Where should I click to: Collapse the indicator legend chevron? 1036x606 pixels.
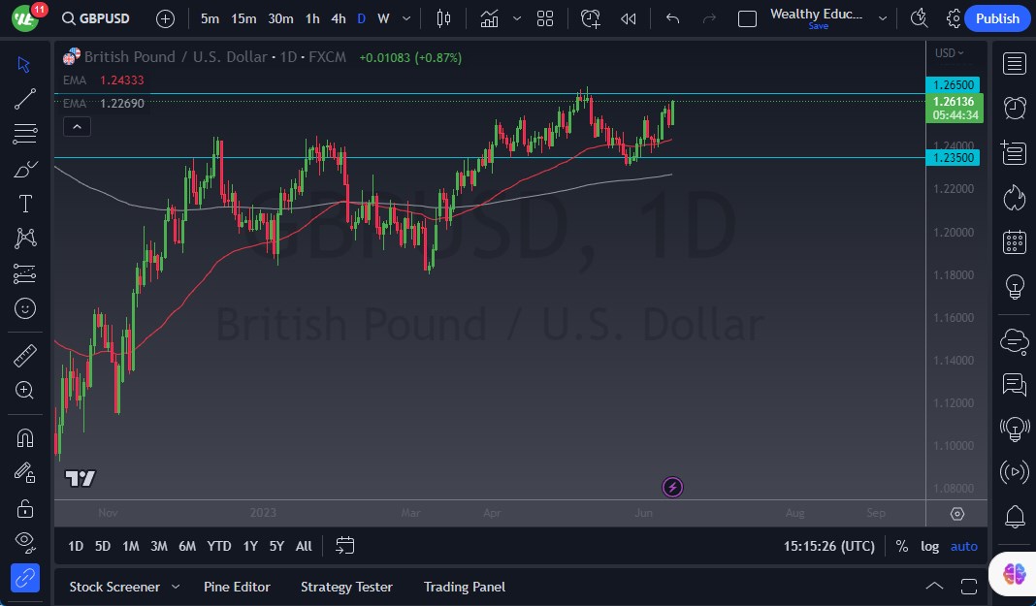click(x=77, y=127)
